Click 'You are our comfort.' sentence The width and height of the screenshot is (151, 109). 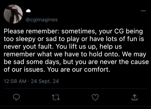coord(79,69)
